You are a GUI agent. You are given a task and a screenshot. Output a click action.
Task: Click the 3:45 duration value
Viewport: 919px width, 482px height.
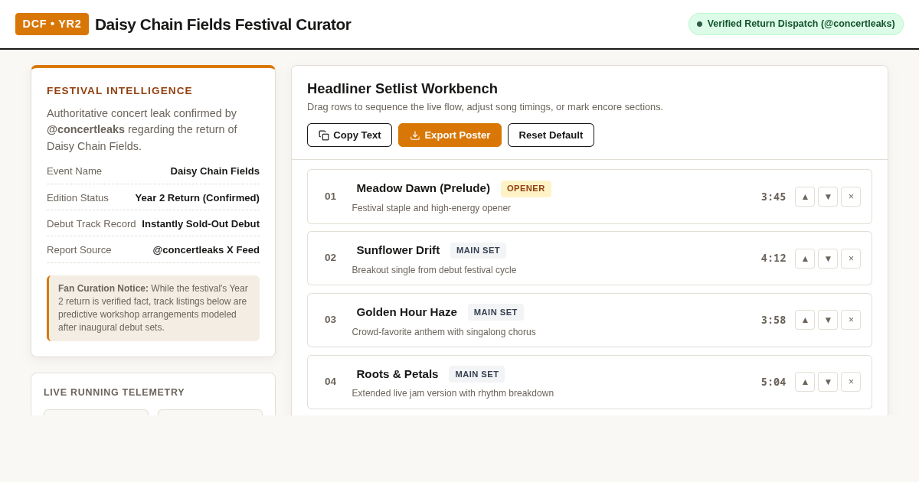pyautogui.click(x=773, y=197)
